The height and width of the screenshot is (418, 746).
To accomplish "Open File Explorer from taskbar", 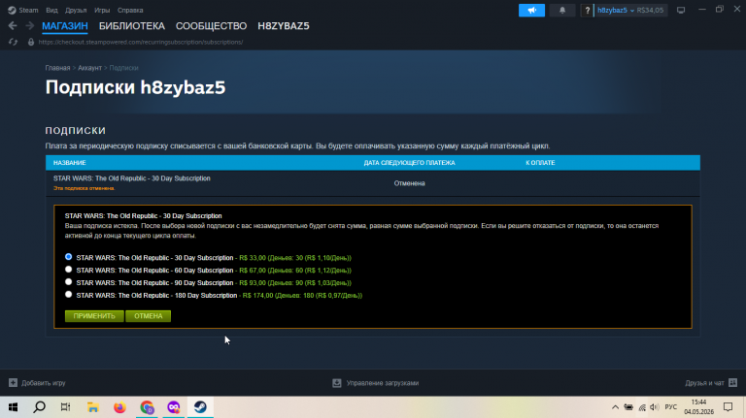I will pyautogui.click(x=93, y=407).
